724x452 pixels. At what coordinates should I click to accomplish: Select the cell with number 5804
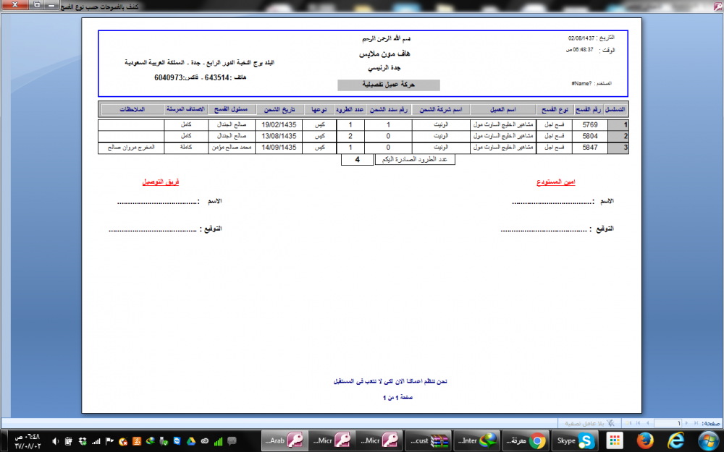point(589,136)
